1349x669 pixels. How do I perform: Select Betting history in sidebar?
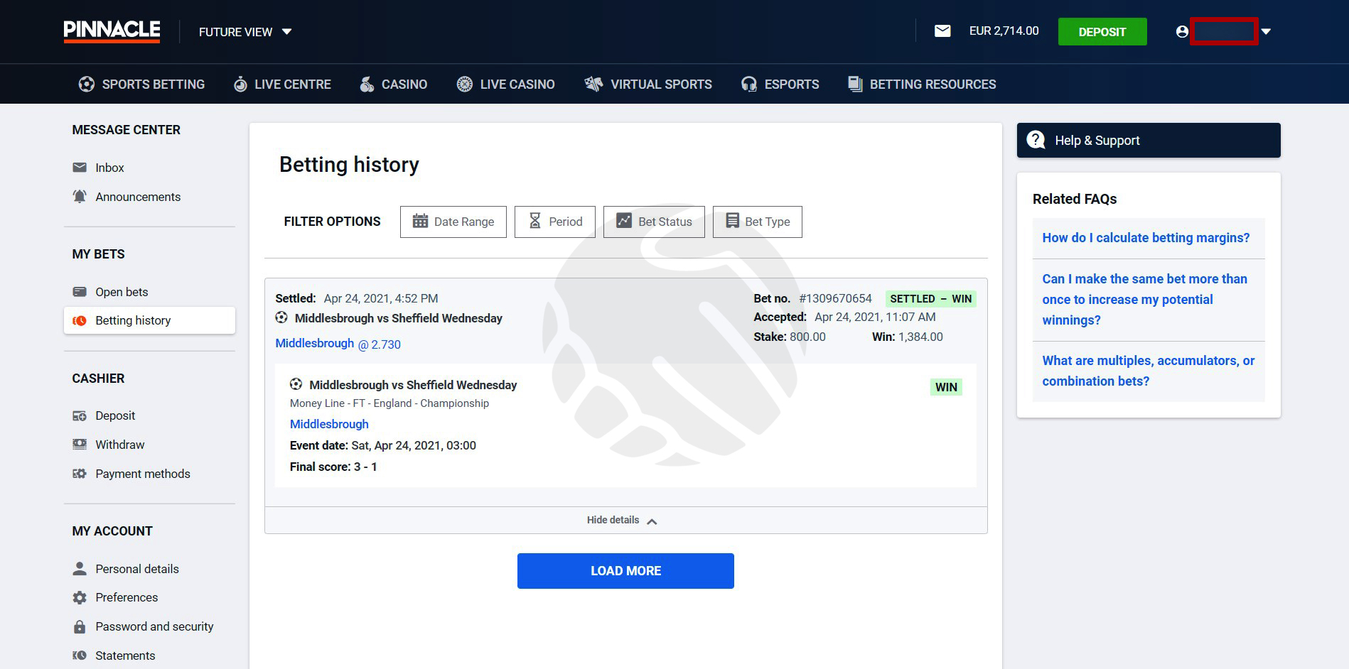pos(149,320)
